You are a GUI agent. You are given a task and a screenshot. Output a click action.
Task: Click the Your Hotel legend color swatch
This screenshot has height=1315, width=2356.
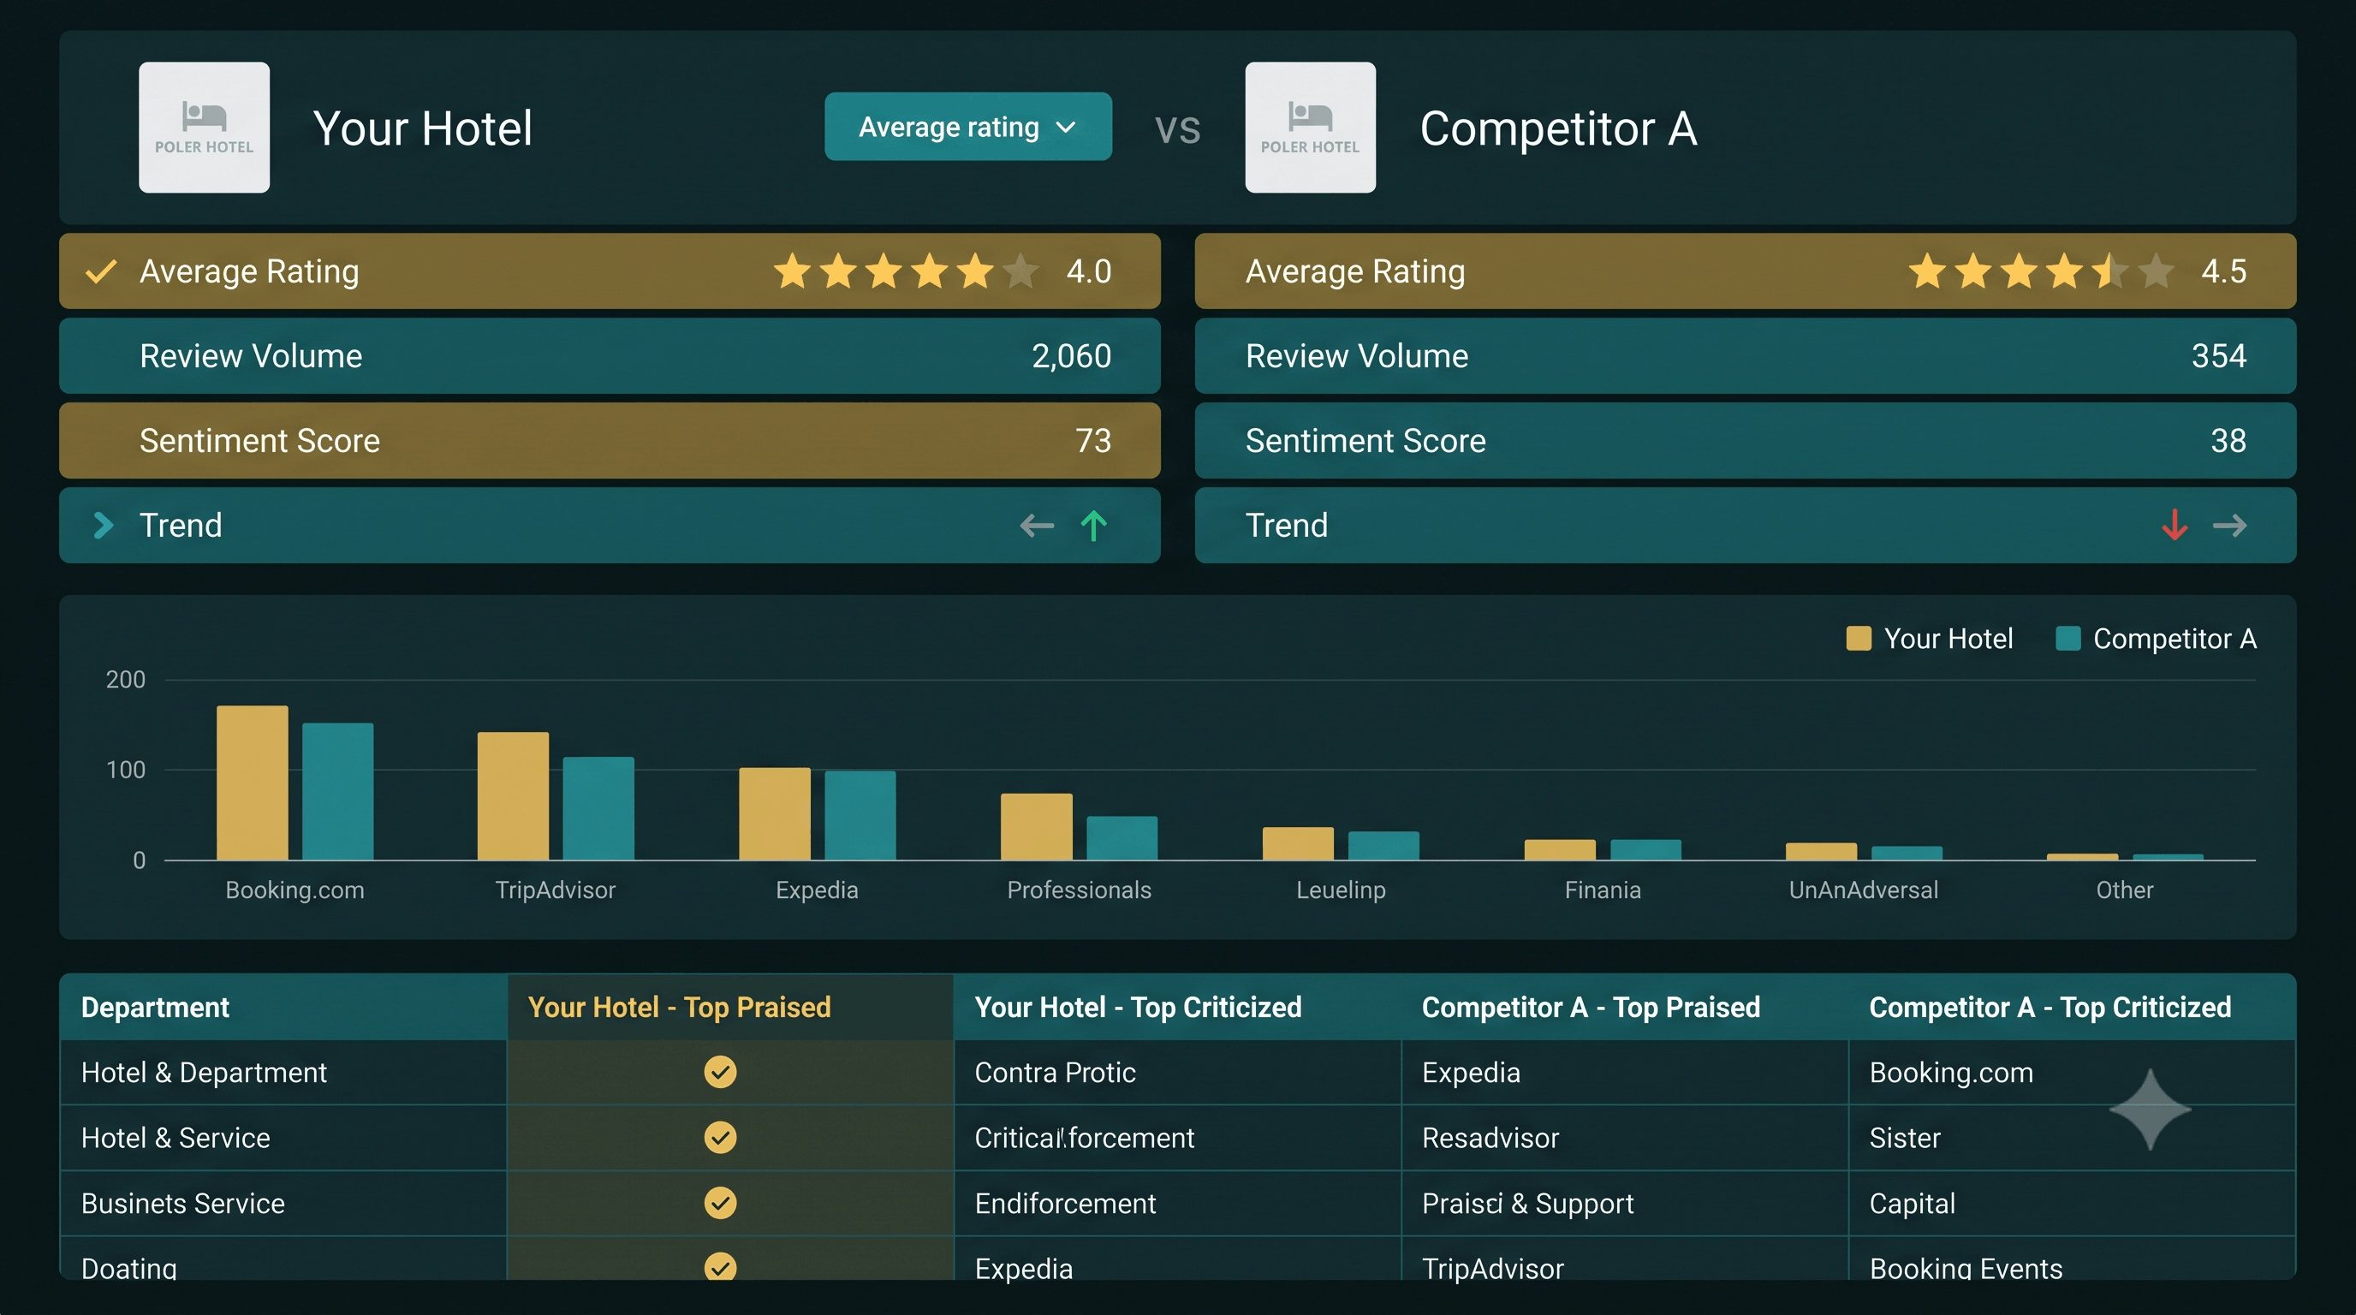tap(1859, 639)
